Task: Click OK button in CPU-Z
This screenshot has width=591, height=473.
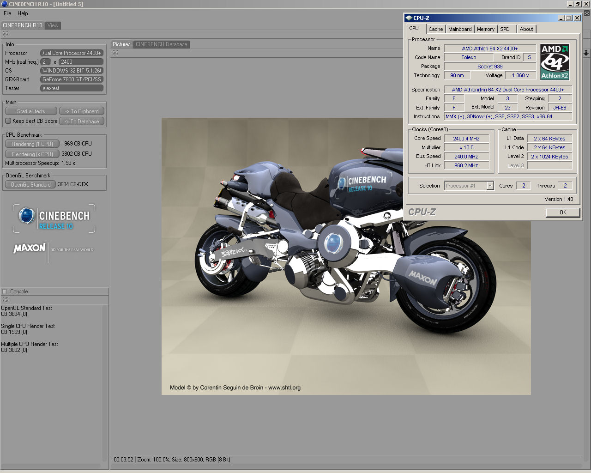Action: (x=563, y=212)
